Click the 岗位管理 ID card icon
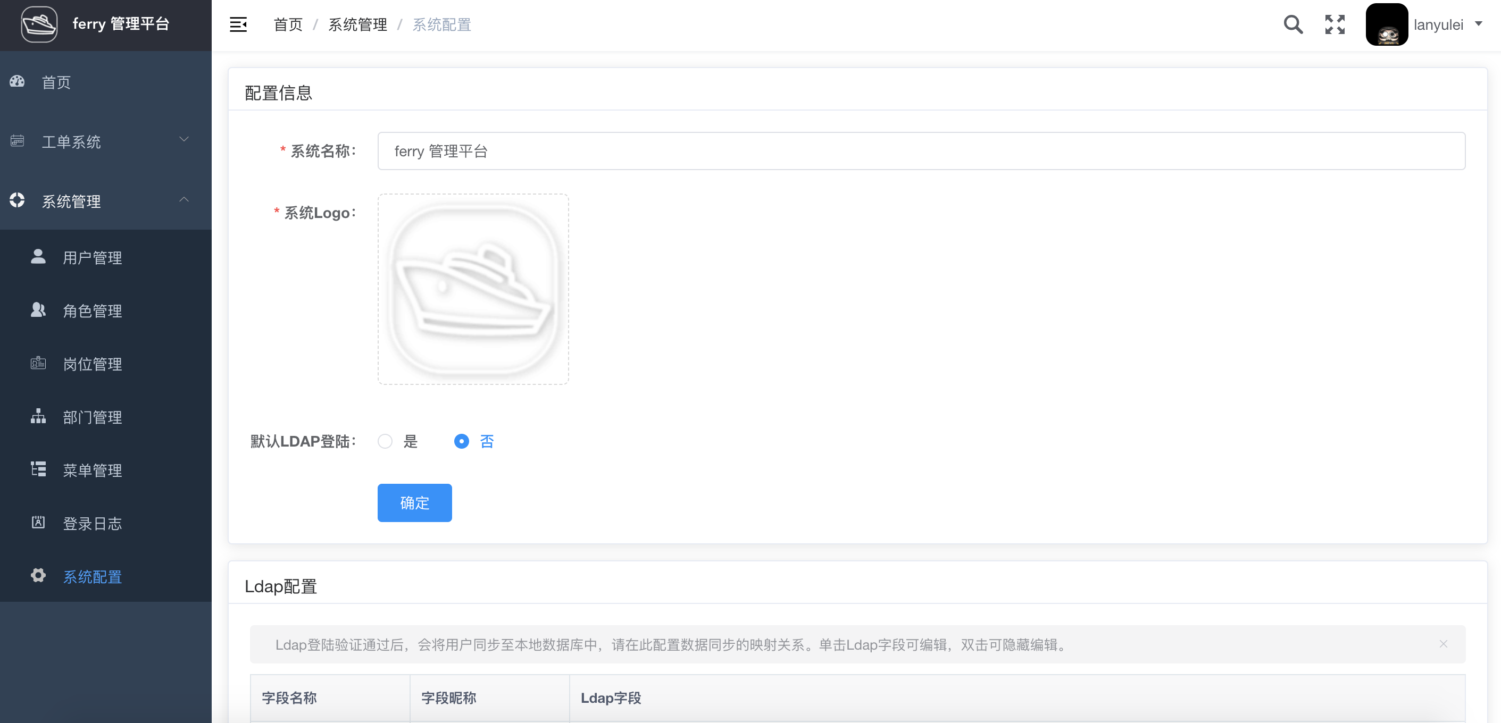1501x723 pixels. coord(38,363)
